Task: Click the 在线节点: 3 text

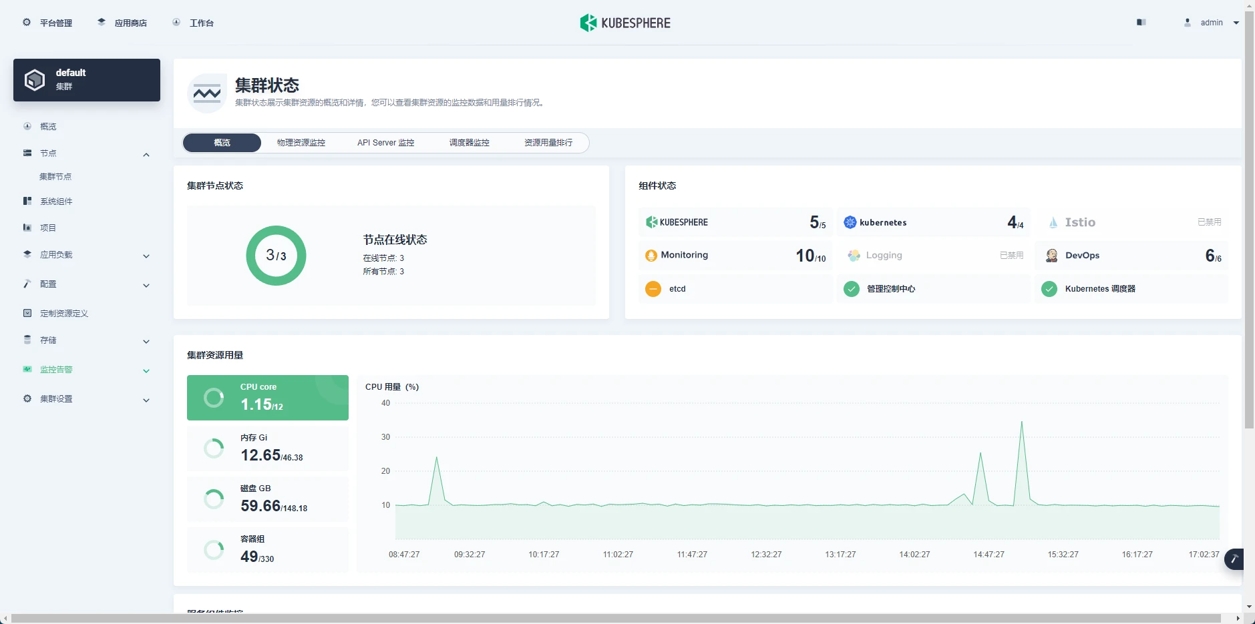Action: 383,258
